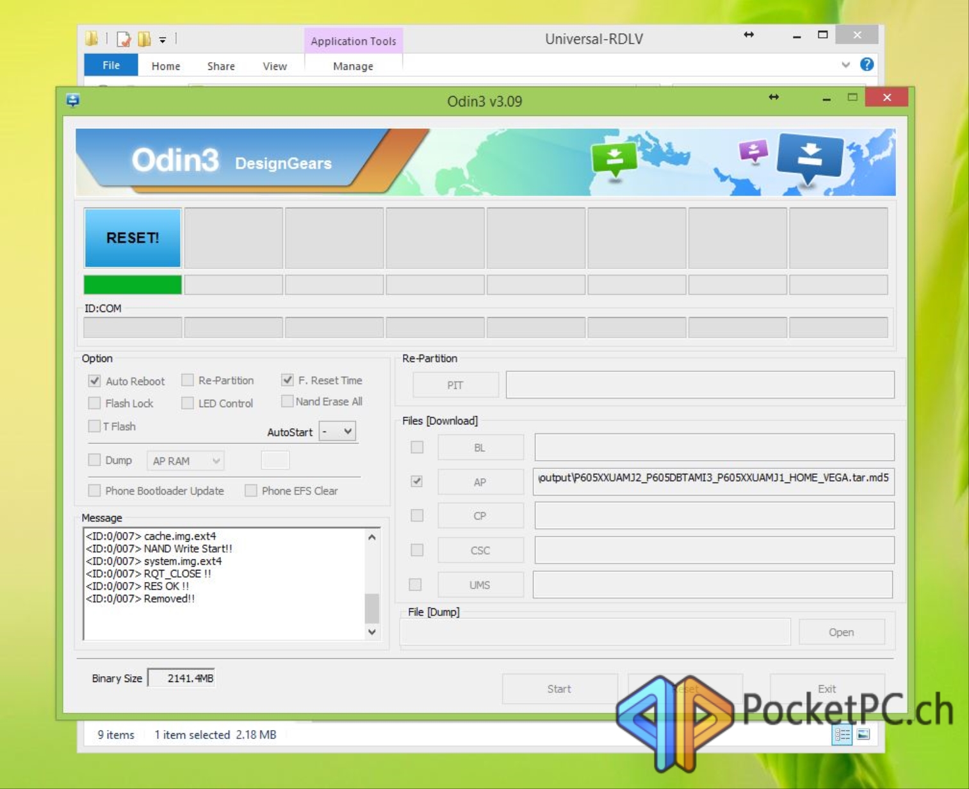The height and width of the screenshot is (789, 969).
Task: Enable the Phone EFS Clear checkbox
Action: tap(251, 490)
